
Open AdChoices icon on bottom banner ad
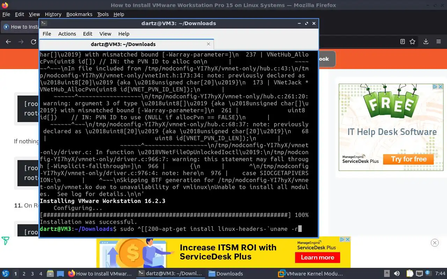(343, 239)
